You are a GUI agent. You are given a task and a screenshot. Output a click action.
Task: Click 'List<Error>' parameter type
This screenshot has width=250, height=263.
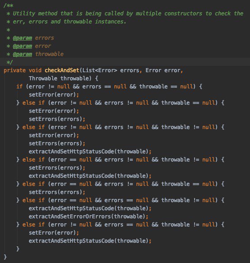100,70
